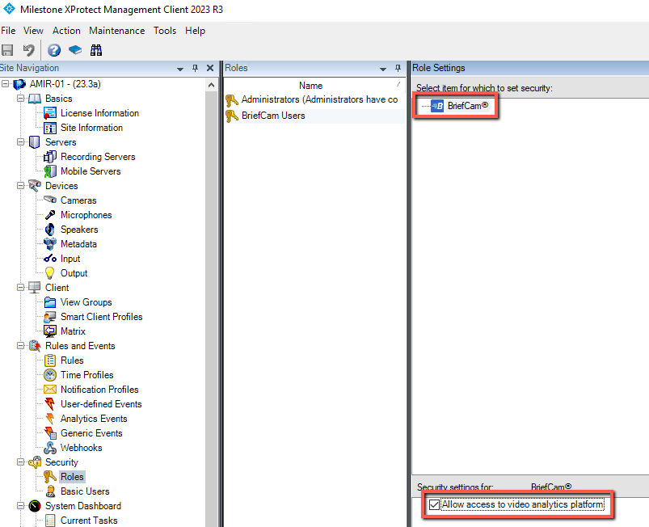Collapse the Client tree node

20,287
